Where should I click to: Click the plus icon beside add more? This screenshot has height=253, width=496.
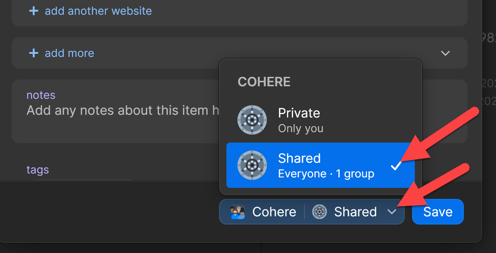33,53
